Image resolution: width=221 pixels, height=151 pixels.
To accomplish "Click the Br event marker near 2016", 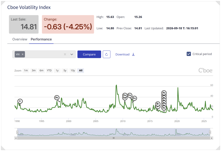I will pyautogui.click(x=158, y=104).
